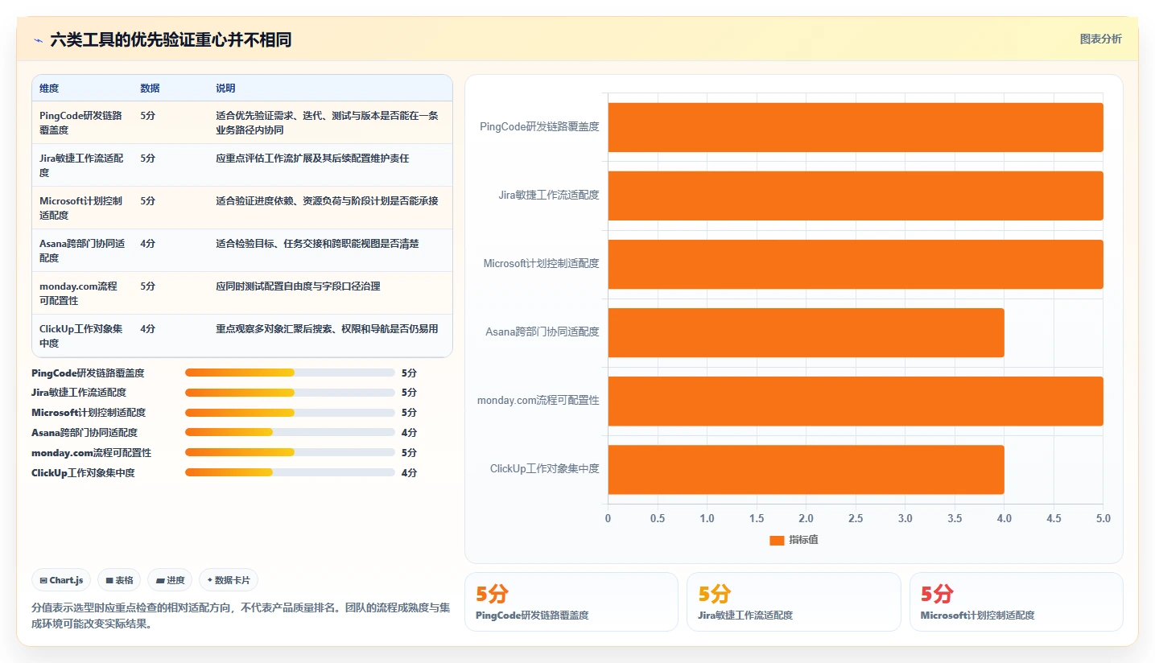
Task: Click the title 六类工具的优先验证重心并不相同
Action: [x=171, y=39]
